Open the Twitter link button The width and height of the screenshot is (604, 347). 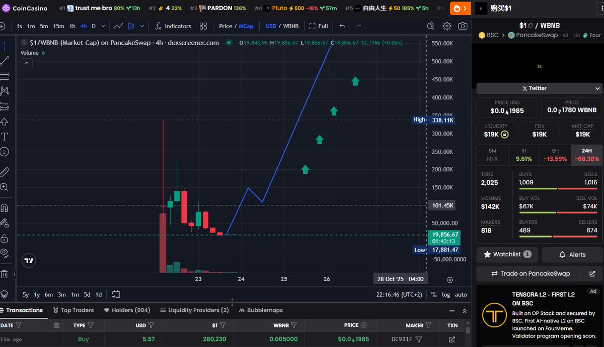click(534, 88)
